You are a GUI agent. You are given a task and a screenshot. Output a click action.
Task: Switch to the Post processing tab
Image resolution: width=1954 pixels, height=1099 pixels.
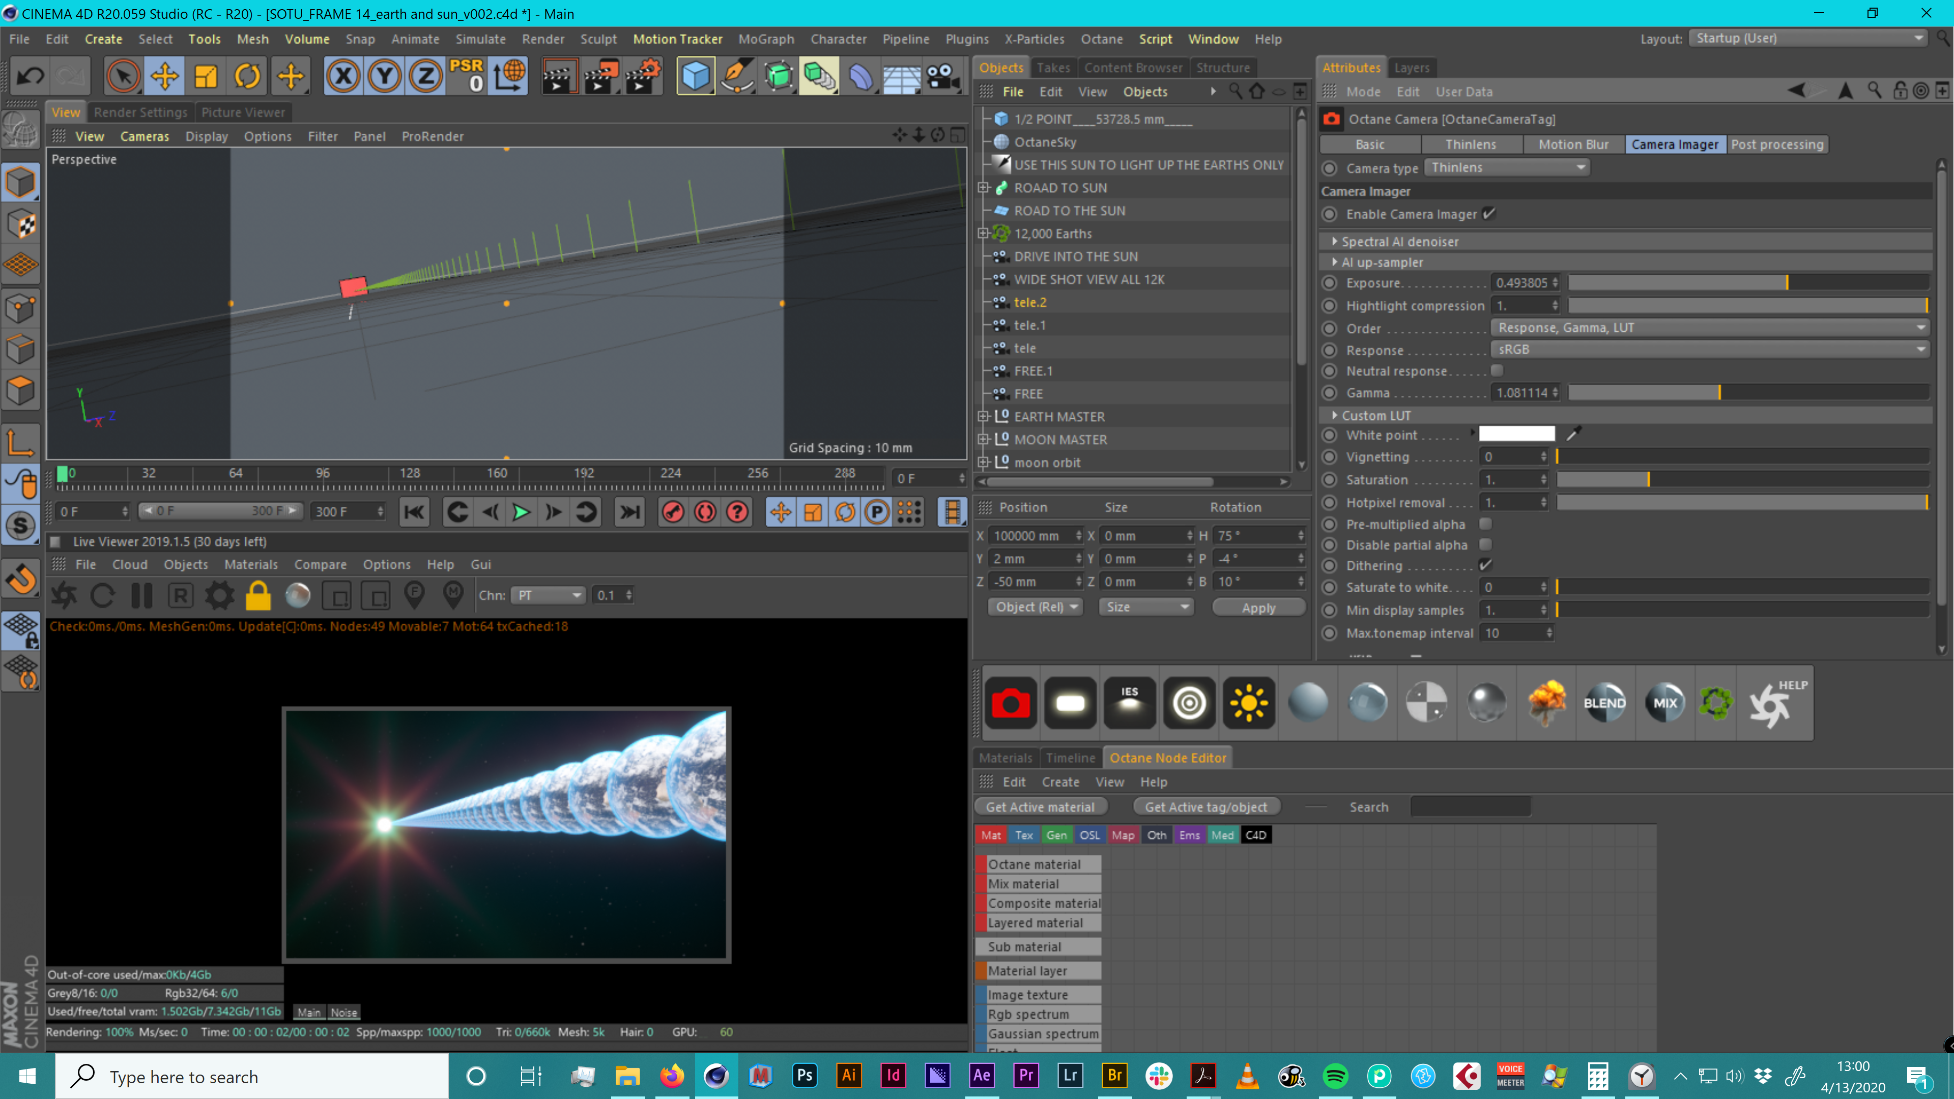1776,144
